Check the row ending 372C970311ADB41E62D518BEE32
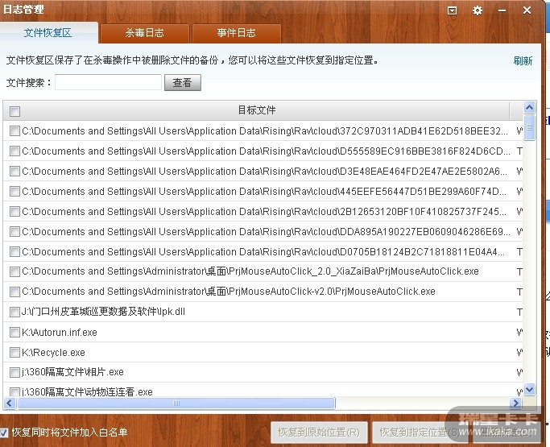This screenshot has height=447, width=550. (x=14, y=131)
